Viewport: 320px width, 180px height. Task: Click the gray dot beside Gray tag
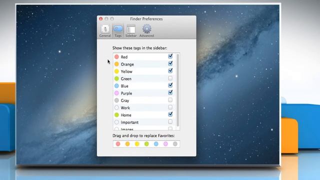point(116,100)
